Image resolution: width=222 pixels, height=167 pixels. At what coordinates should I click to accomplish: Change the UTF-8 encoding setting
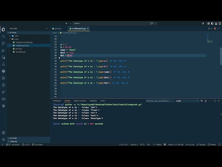[142, 145]
